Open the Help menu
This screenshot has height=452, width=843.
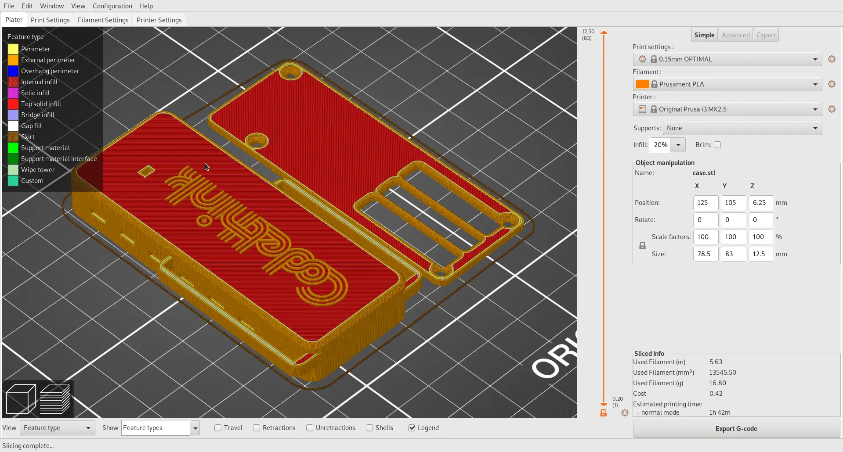point(146,6)
